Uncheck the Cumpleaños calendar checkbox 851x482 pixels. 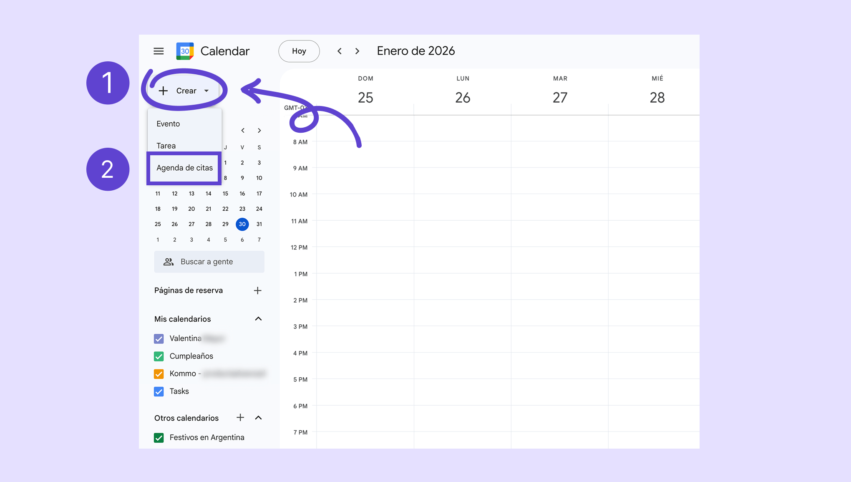(159, 356)
